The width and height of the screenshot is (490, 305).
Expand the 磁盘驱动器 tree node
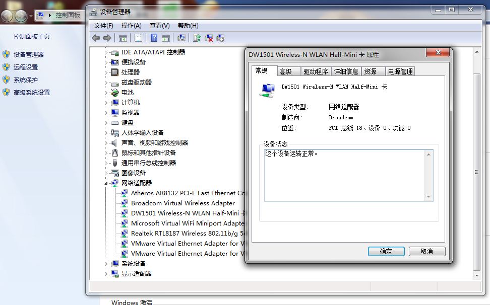point(106,83)
